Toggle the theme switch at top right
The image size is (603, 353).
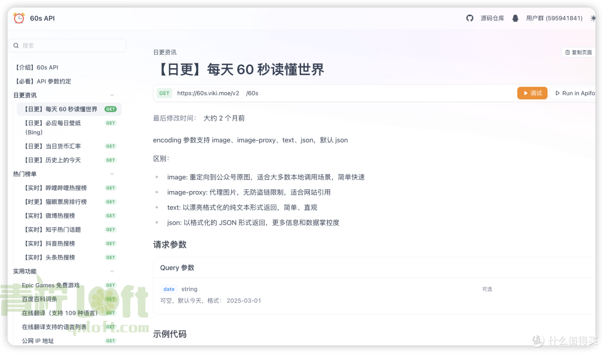593,18
